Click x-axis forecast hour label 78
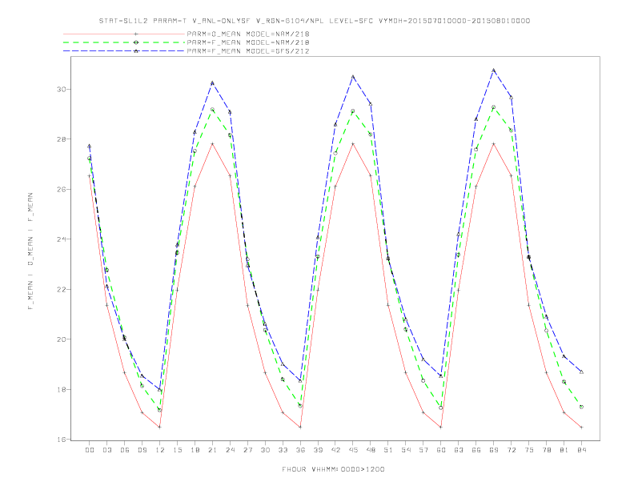Image resolution: width=634 pixels, height=490 pixels. [x=547, y=450]
